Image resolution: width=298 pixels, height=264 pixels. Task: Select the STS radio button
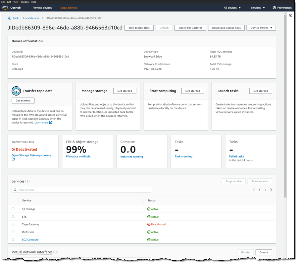click(13, 216)
